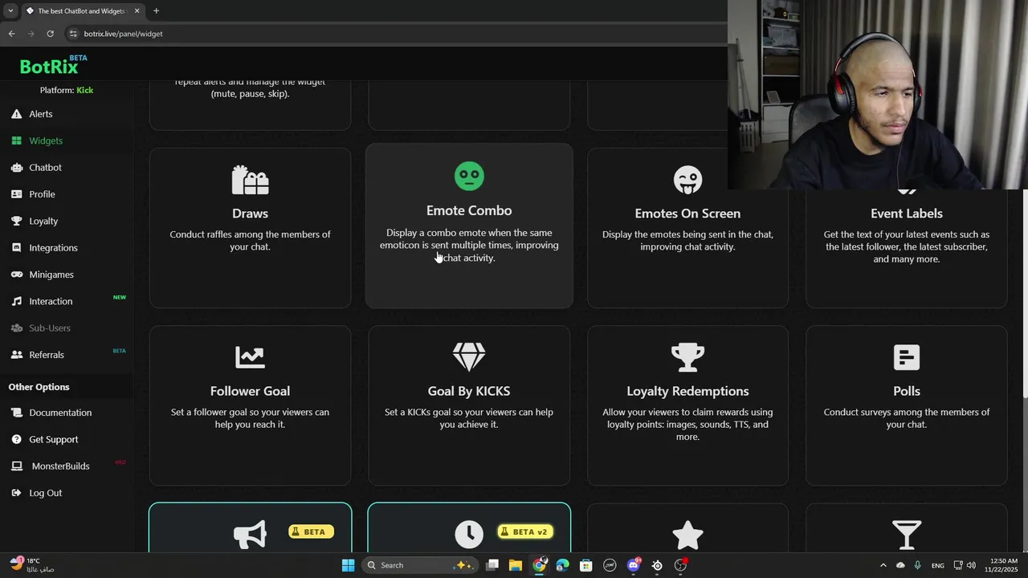
Task: Open the Loyalty Redemptions title
Action: (687, 391)
